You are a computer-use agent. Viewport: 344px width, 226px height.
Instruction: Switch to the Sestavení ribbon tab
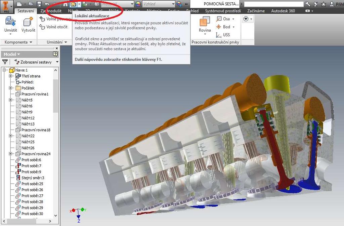(26, 11)
